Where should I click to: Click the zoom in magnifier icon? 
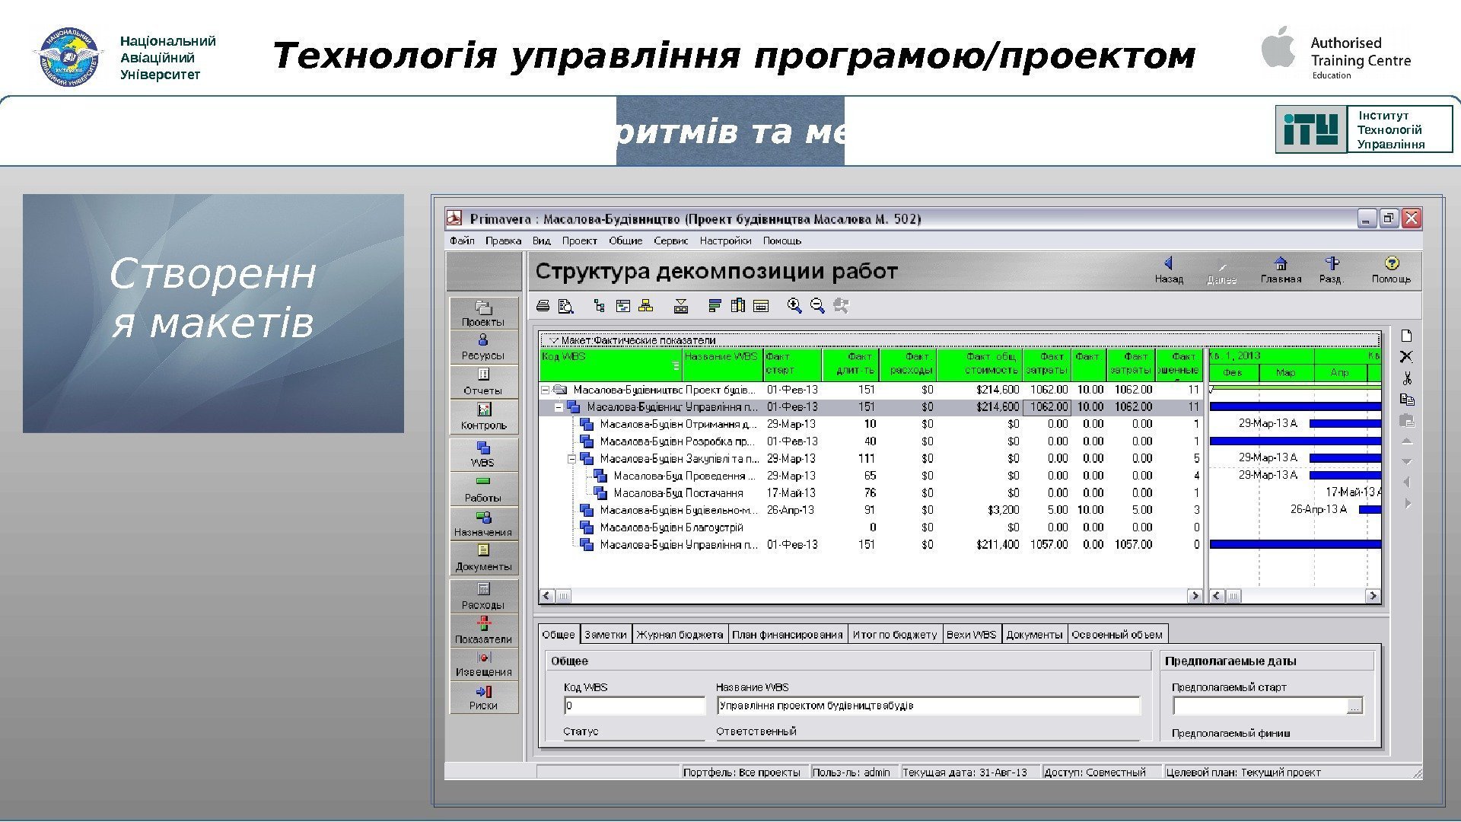794,306
